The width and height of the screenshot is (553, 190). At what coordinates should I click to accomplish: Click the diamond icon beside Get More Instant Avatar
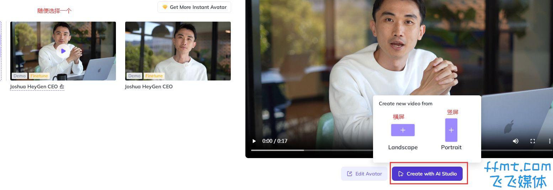165,7
